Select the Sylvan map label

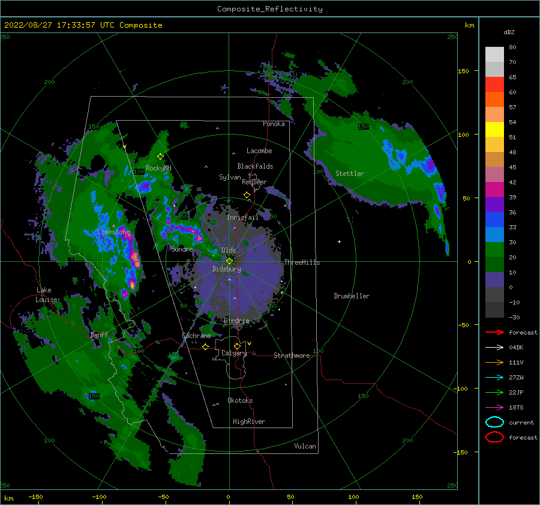pos(230,177)
